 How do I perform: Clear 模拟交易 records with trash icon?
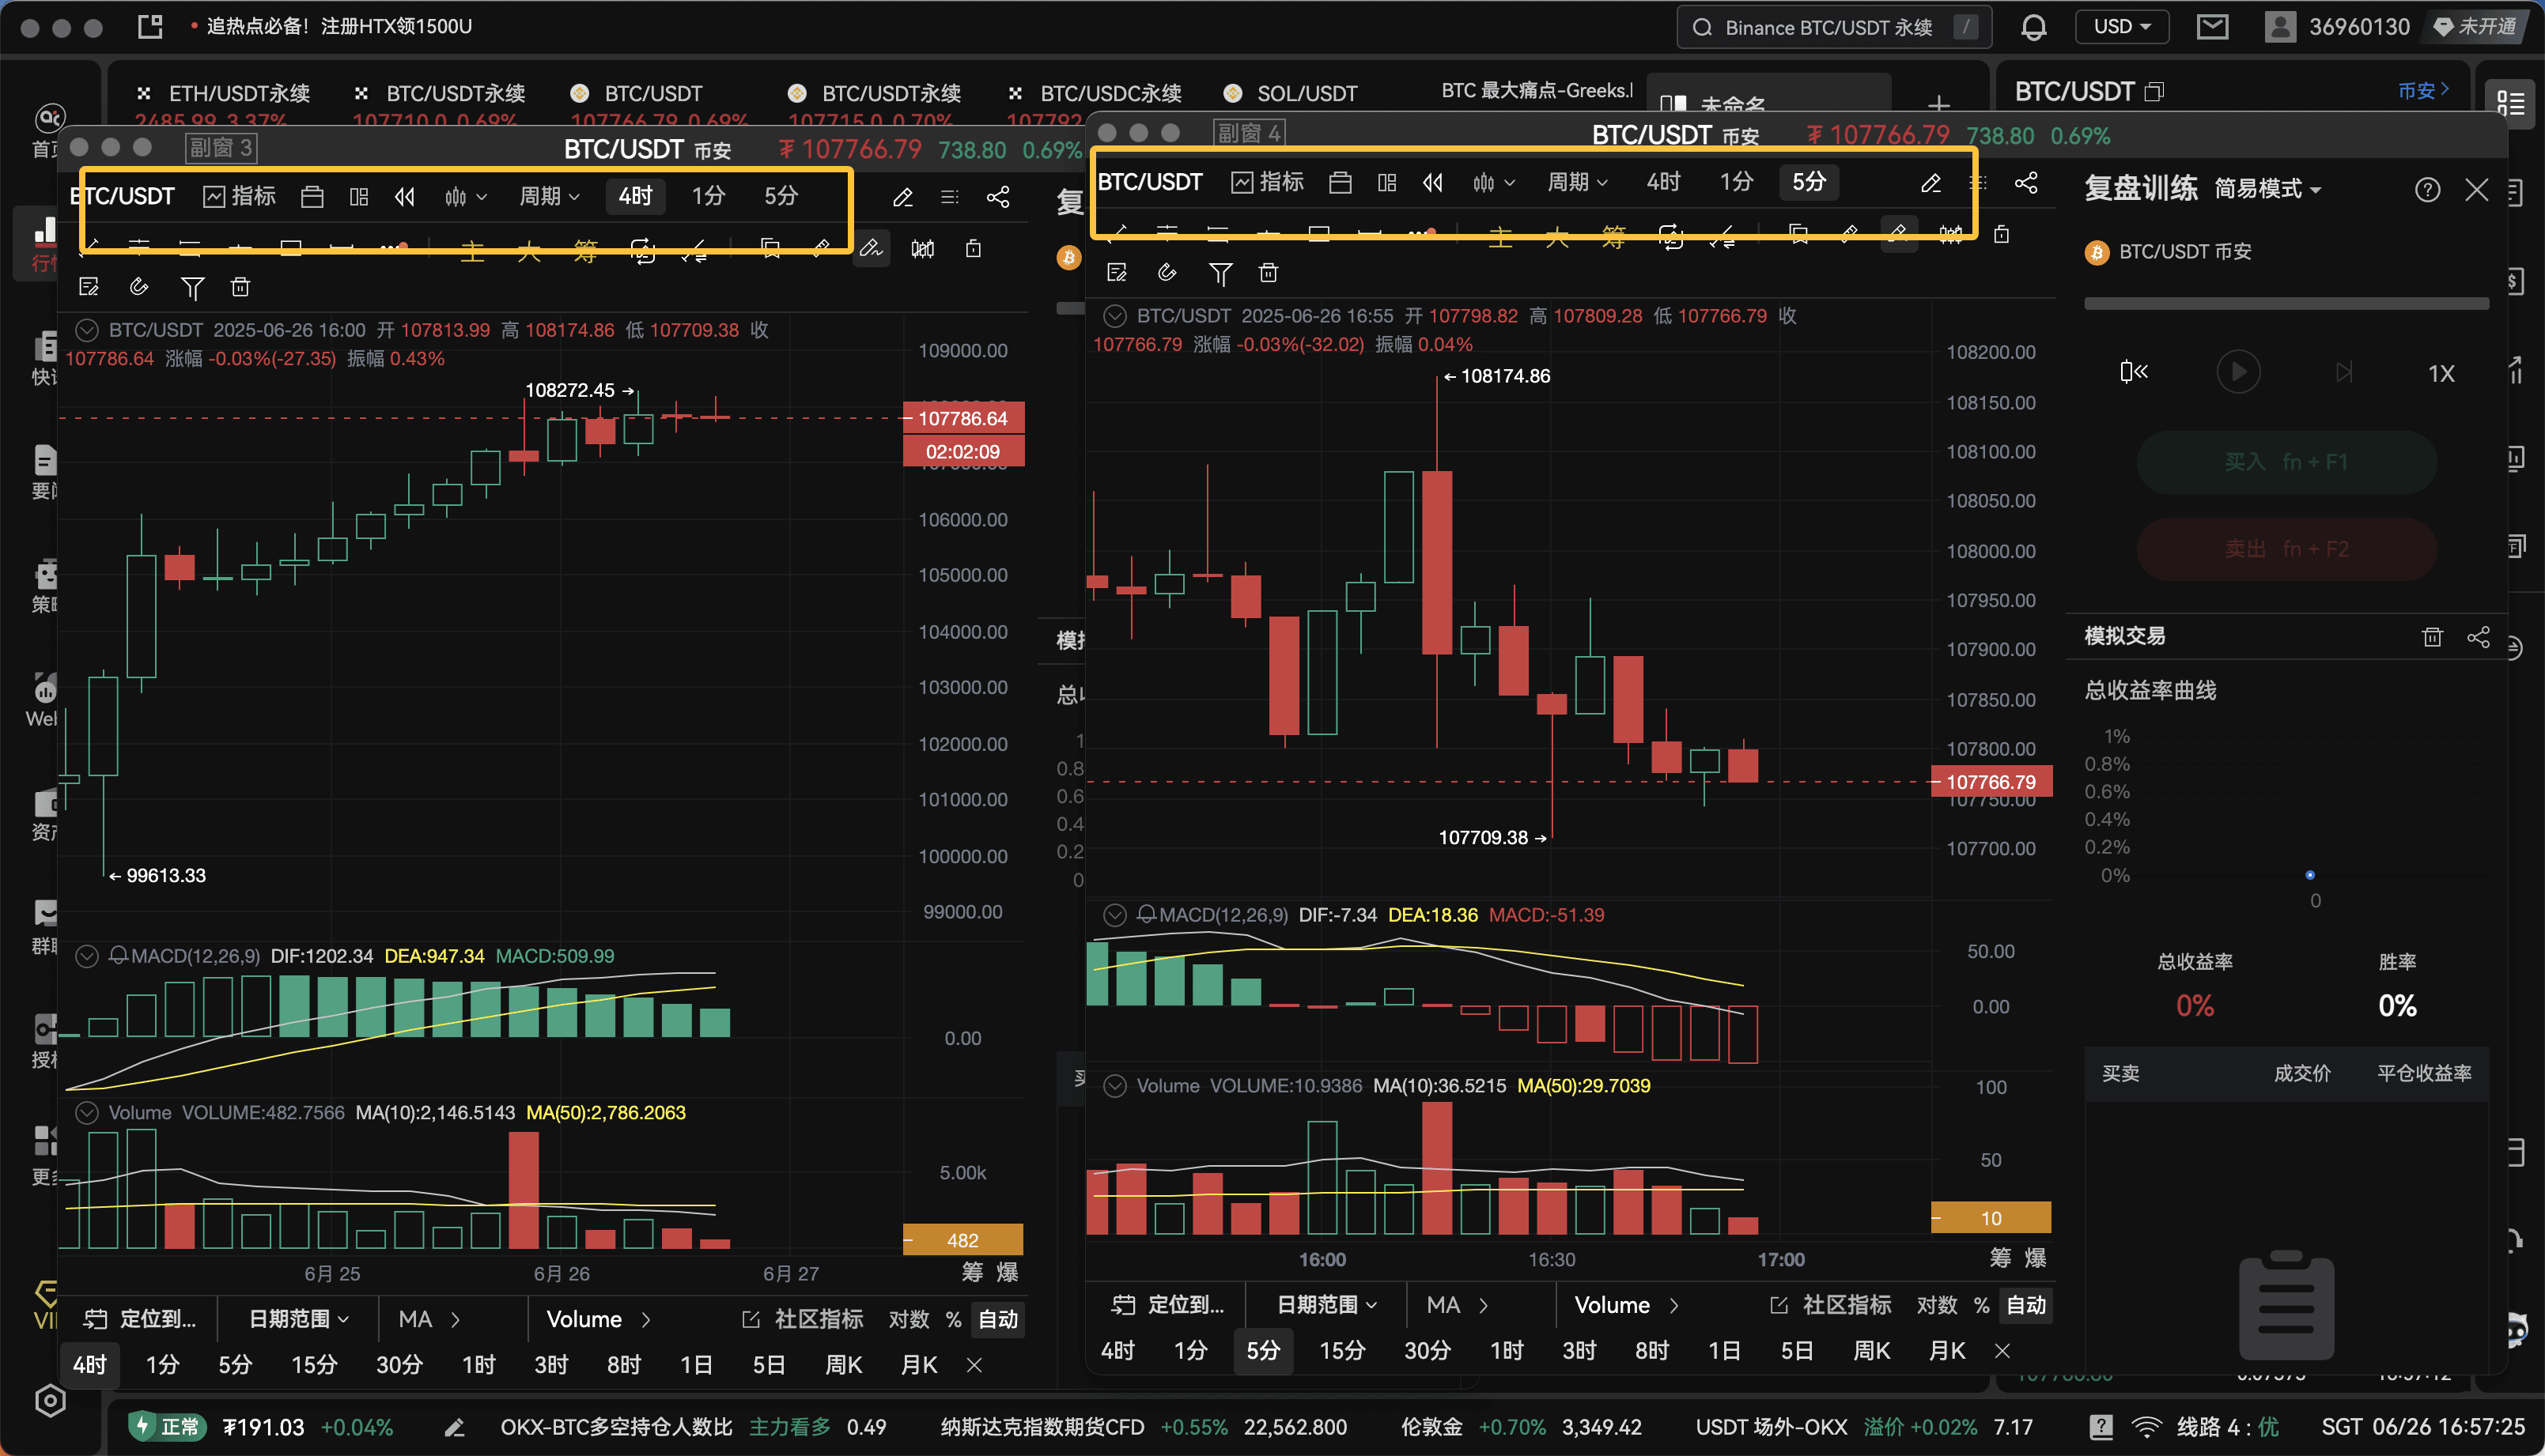click(x=2432, y=637)
